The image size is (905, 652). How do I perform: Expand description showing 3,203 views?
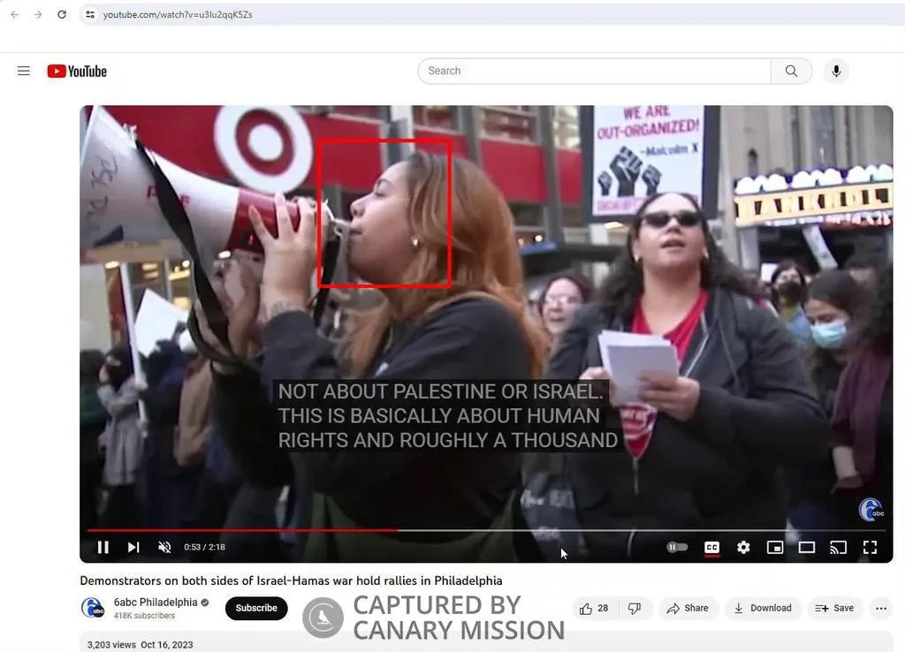tap(486, 641)
